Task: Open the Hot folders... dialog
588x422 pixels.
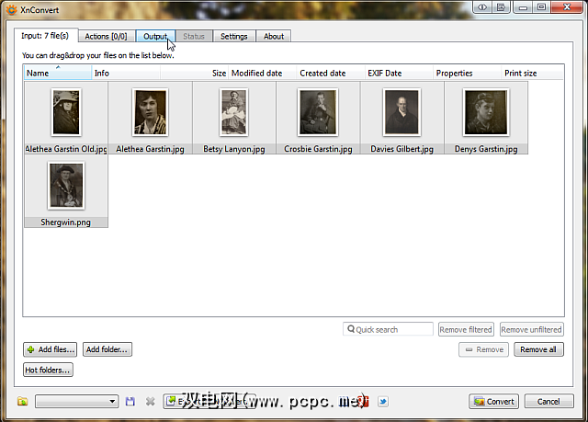Action: tap(48, 370)
